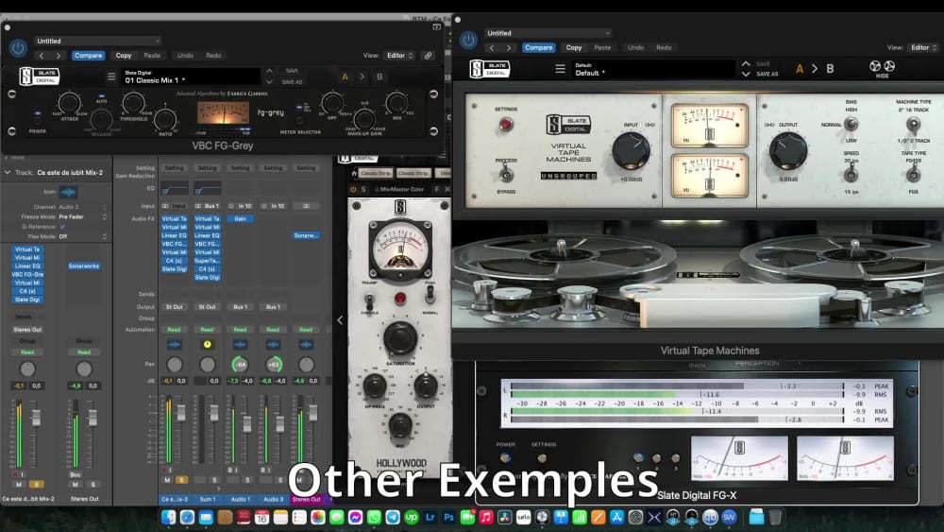Open the Freeze Mode Pre Fader dropdown

[x=82, y=217]
